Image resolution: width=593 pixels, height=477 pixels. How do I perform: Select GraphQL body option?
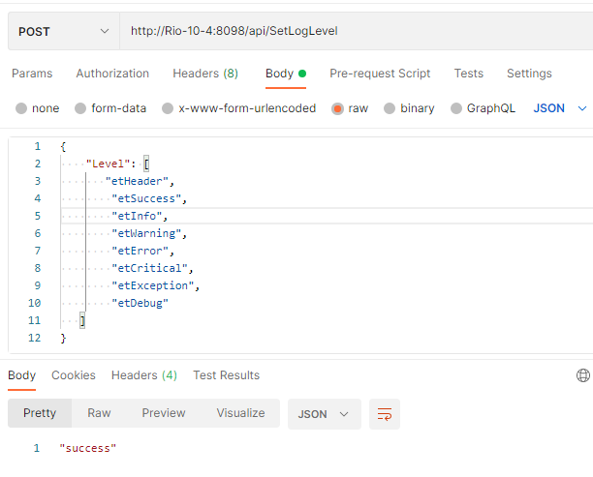[455, 108]
